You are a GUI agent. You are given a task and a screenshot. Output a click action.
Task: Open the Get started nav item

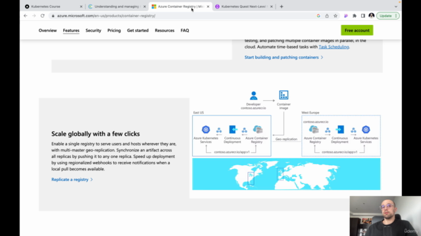pyautogui.click(x=137, y=31)
